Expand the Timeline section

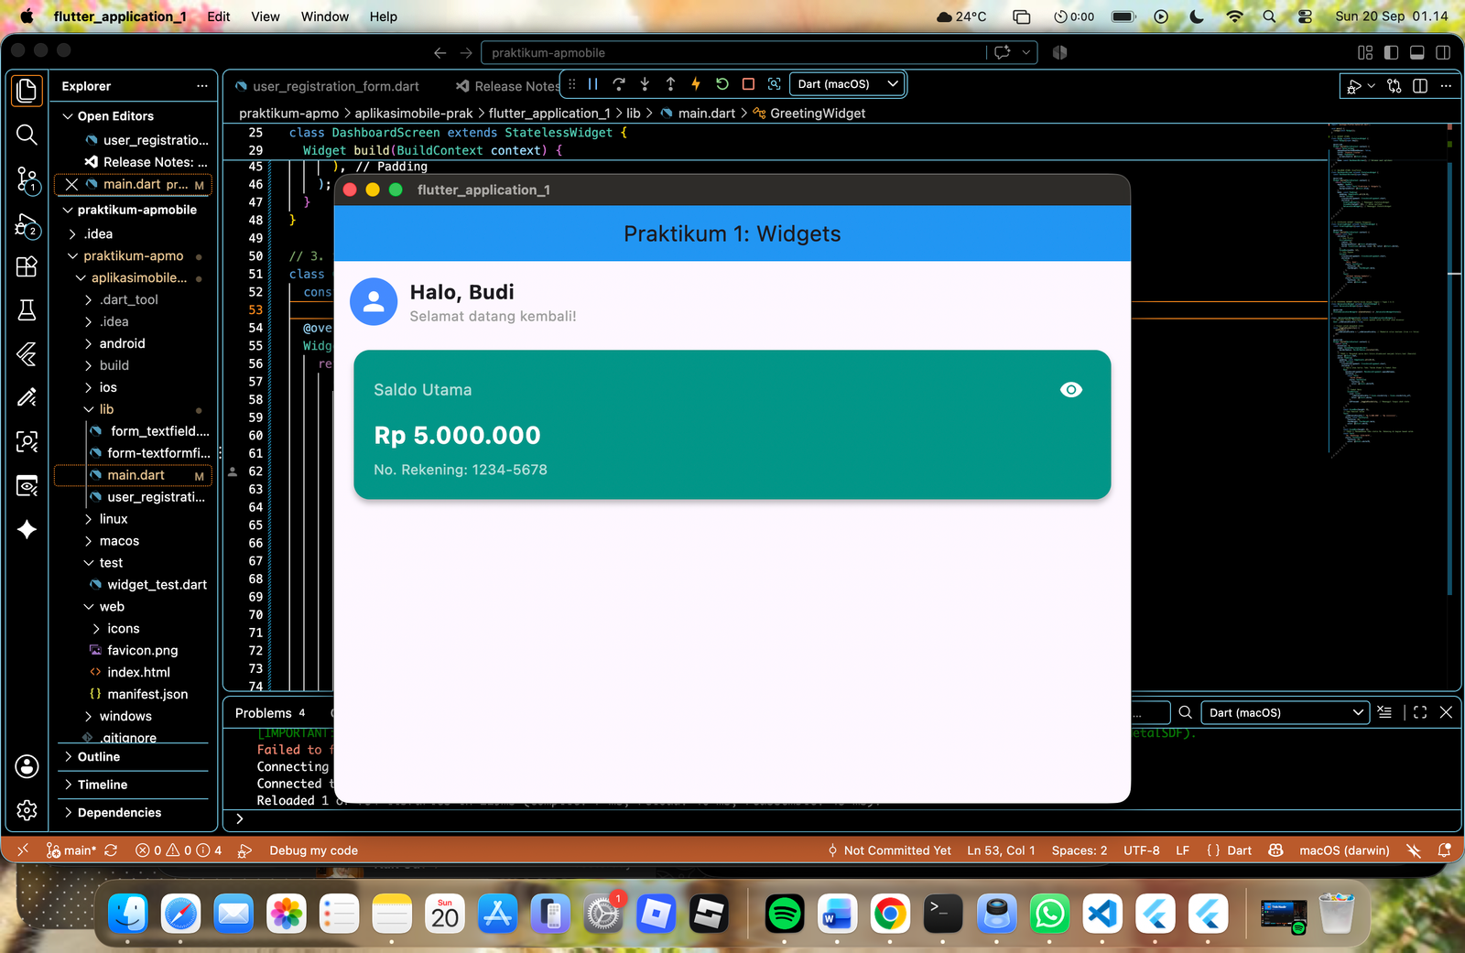pos(102,785)
